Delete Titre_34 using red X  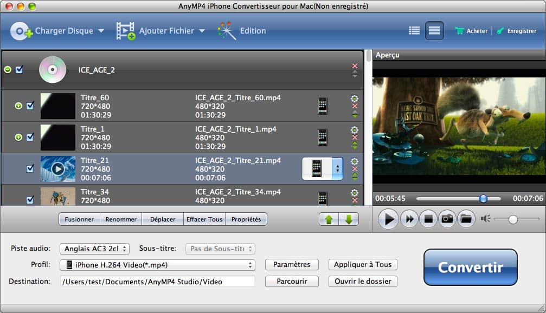[x=355, y=200]
